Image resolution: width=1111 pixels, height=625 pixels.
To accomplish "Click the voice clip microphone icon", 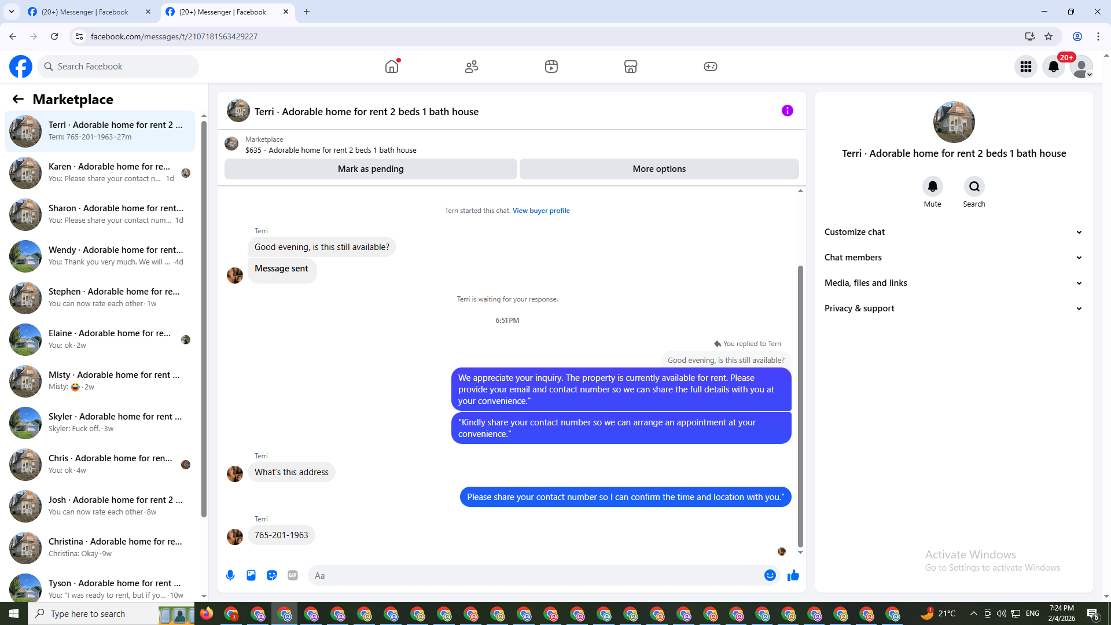I will pyautogui.click(x=230, y=575).
